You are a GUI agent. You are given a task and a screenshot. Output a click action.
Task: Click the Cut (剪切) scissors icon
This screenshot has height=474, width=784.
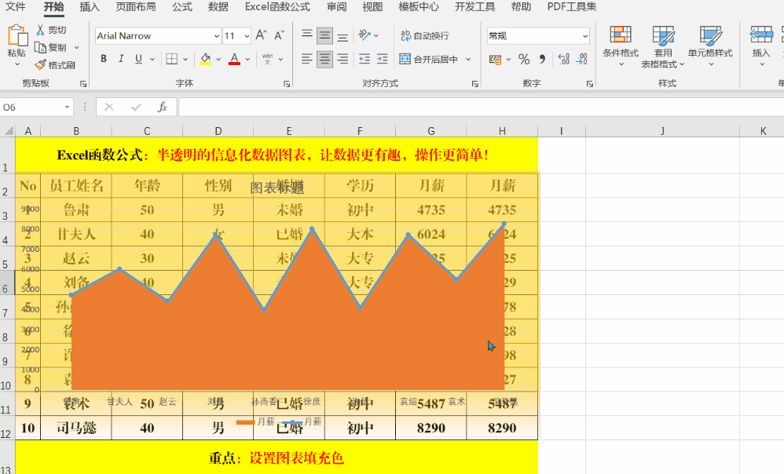[x=40, y=30]
